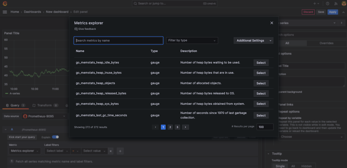Set Tooltip mode to Hidden
Screen dimensions: 347x168
point(306,166)
